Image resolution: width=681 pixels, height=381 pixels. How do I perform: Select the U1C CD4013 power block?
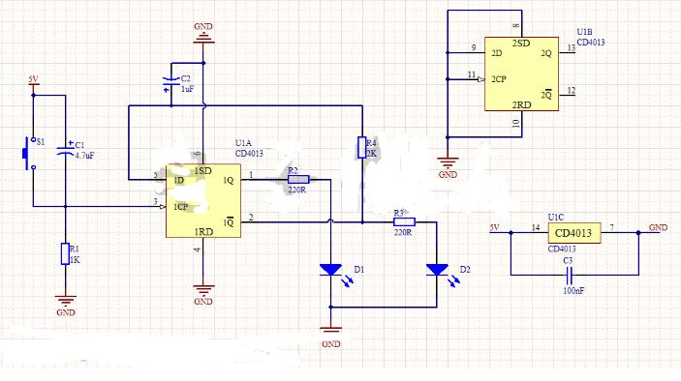tap(574, 233)
